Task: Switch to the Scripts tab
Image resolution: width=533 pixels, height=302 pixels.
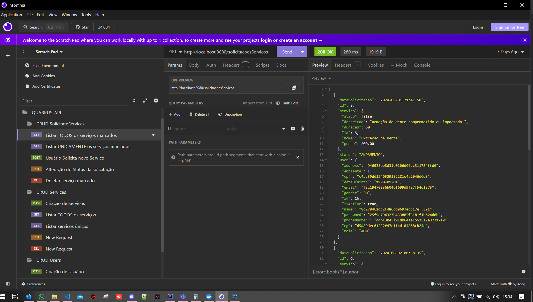Action: click(x=262, y=65)
